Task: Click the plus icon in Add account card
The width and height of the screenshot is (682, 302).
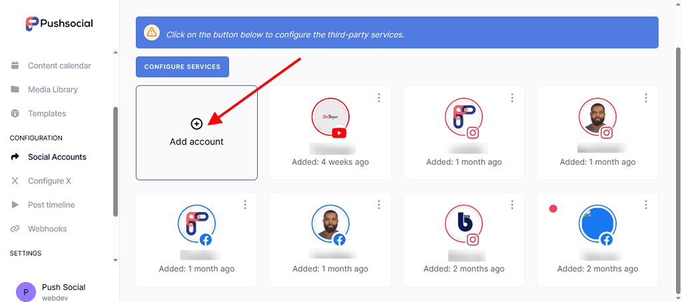Action: coord(196,124)
